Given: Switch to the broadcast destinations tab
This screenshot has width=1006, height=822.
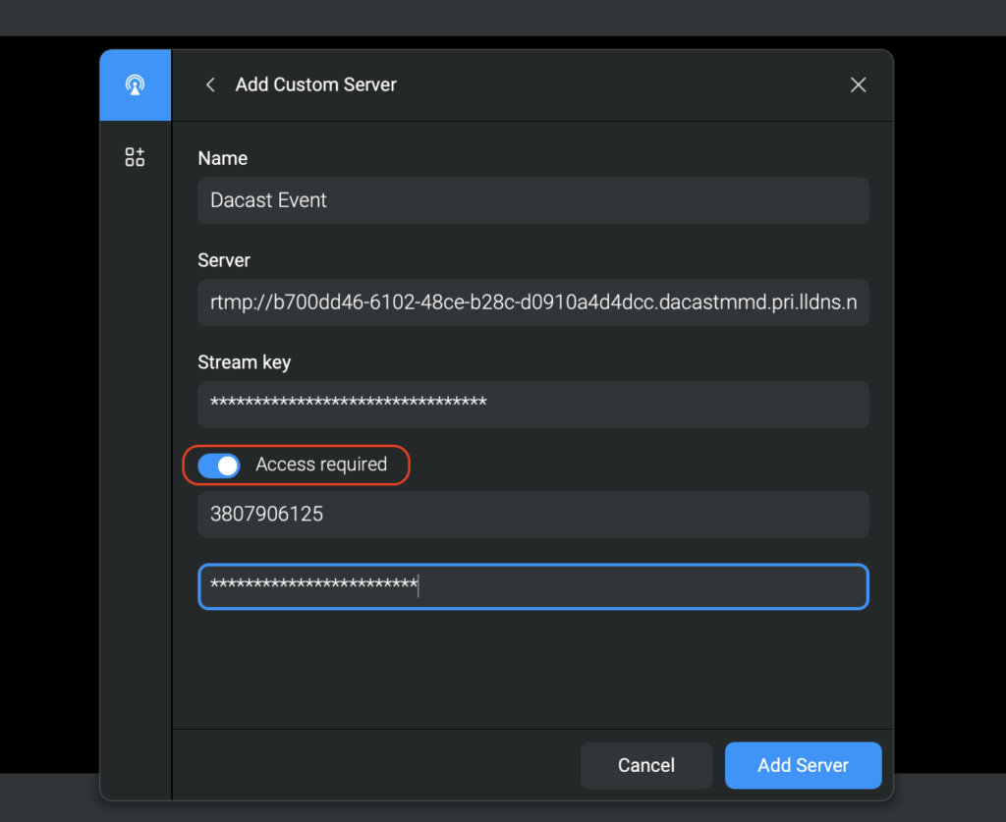Looking at the screenshot, I should [135, 84].
